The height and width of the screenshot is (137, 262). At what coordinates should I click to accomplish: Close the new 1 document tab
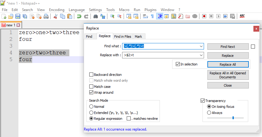pyautogui.click(x=18, y=25)
